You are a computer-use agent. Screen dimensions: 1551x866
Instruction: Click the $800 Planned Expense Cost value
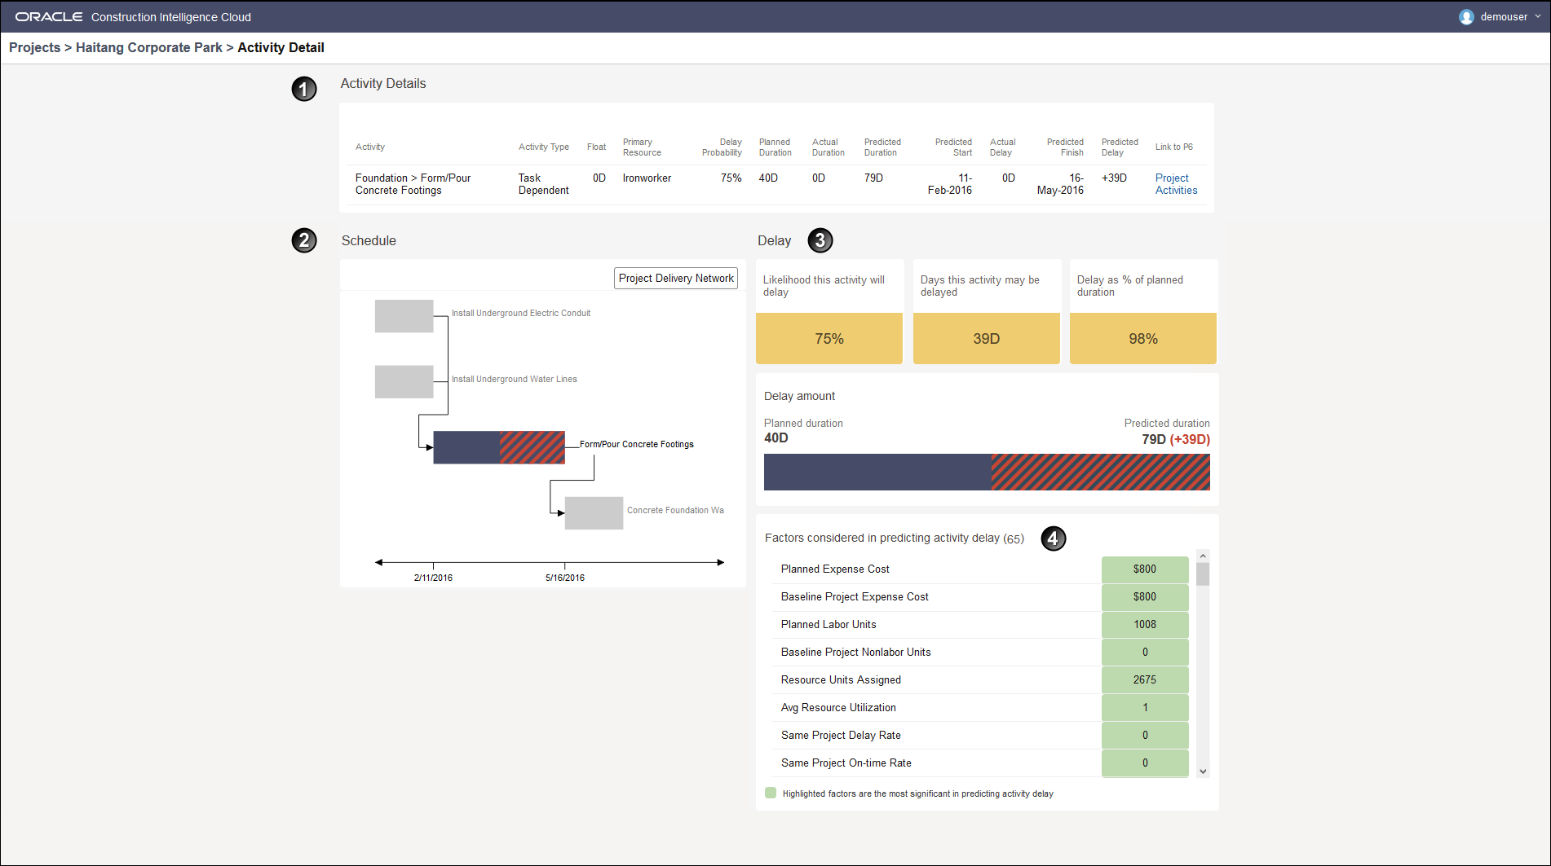[1144, 569]
